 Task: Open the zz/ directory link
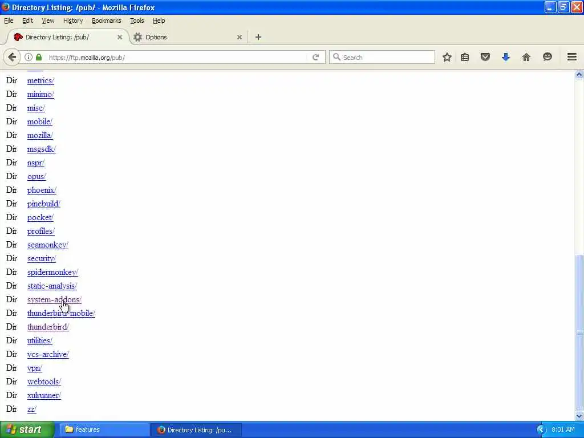pos(32,409)
